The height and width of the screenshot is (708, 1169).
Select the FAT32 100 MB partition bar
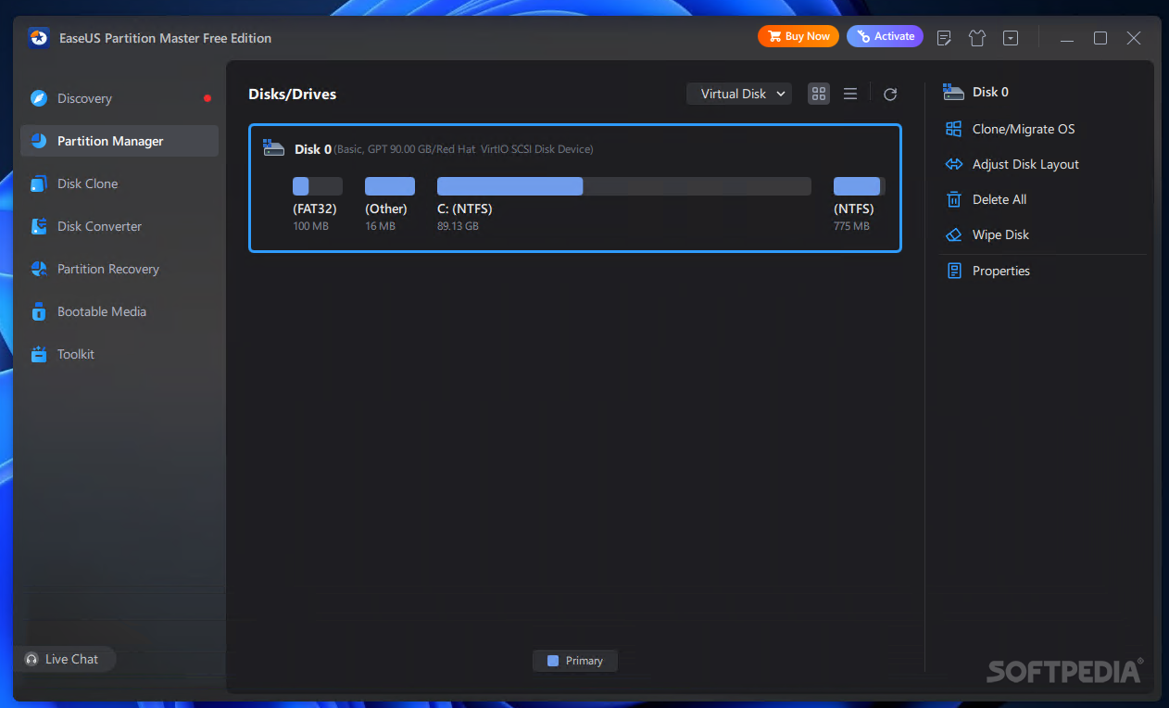click(318, 186)
